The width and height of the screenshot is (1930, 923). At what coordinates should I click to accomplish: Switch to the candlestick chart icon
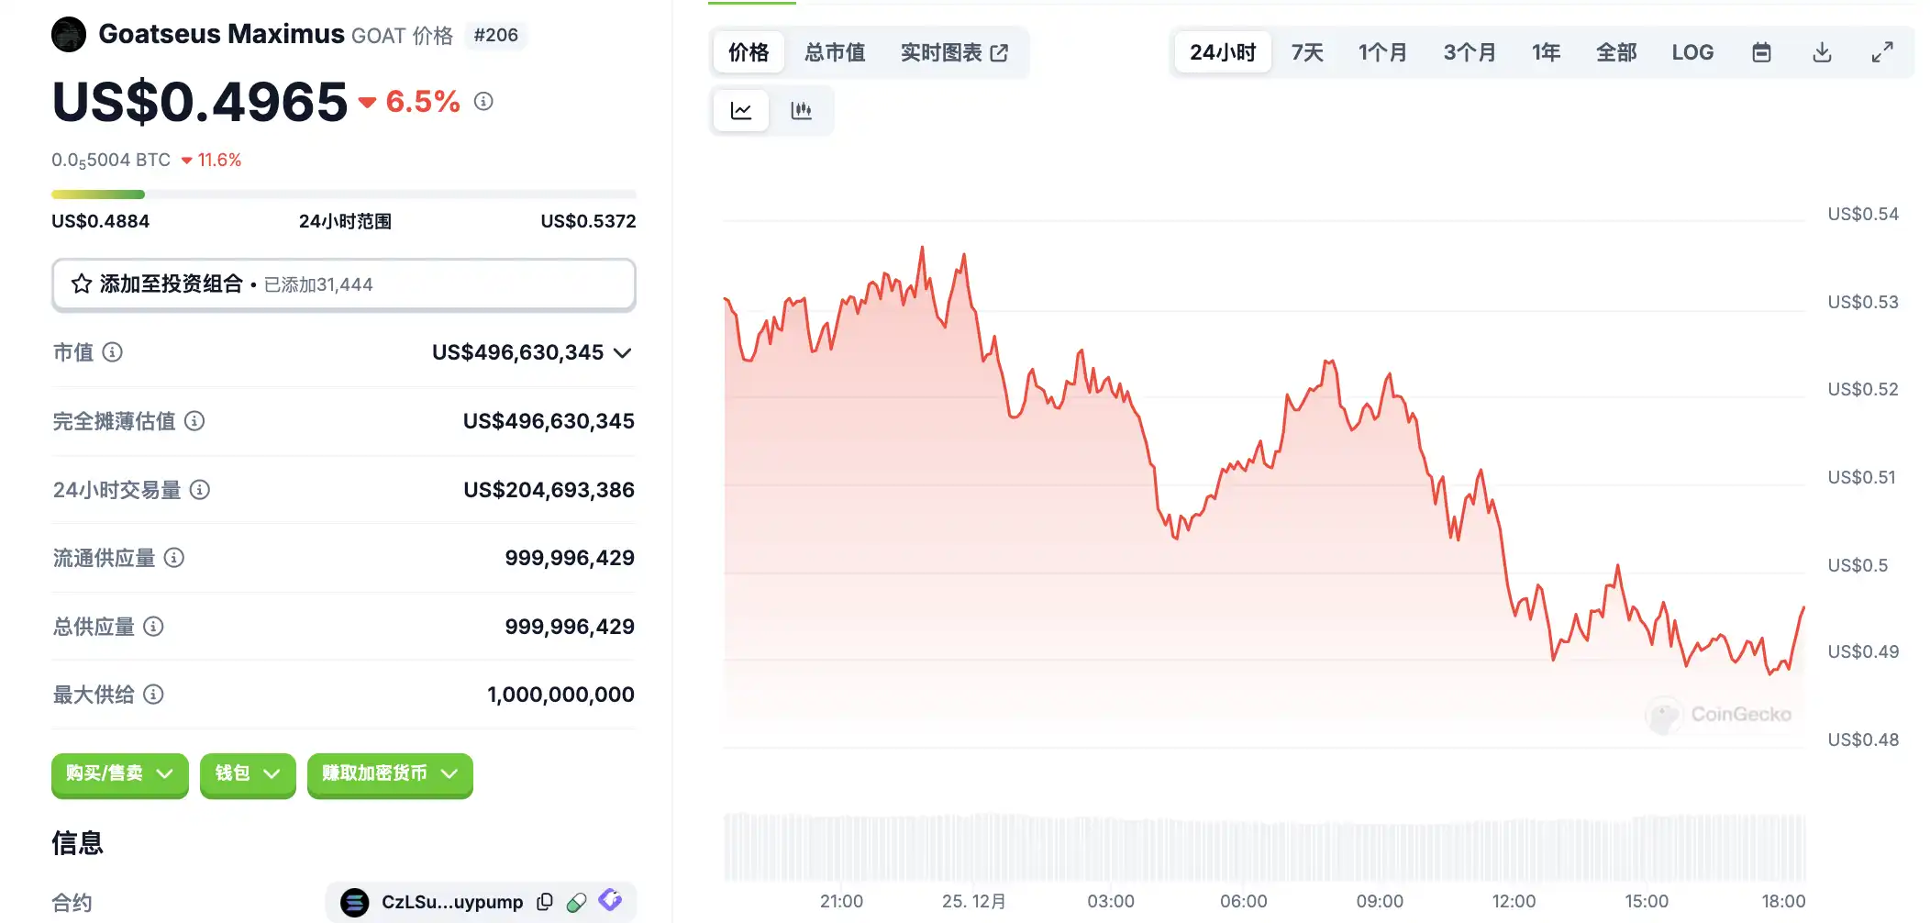click(x=801, y=111)
